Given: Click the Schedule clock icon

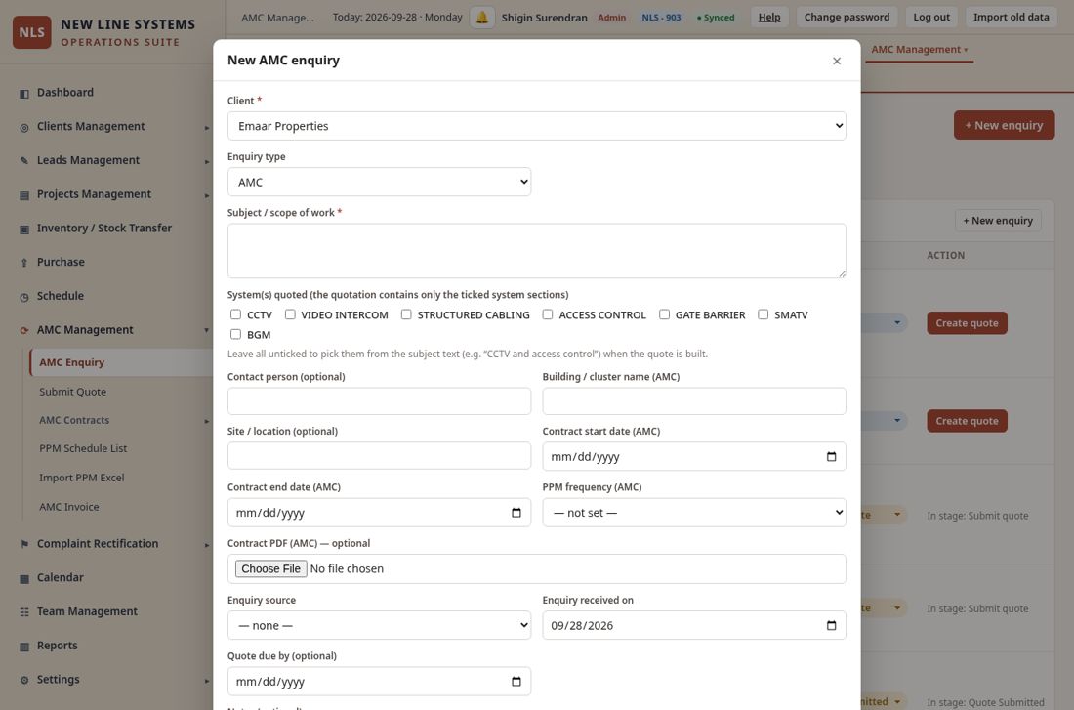Looking at the screenshot, I should [x=24, y=297].
